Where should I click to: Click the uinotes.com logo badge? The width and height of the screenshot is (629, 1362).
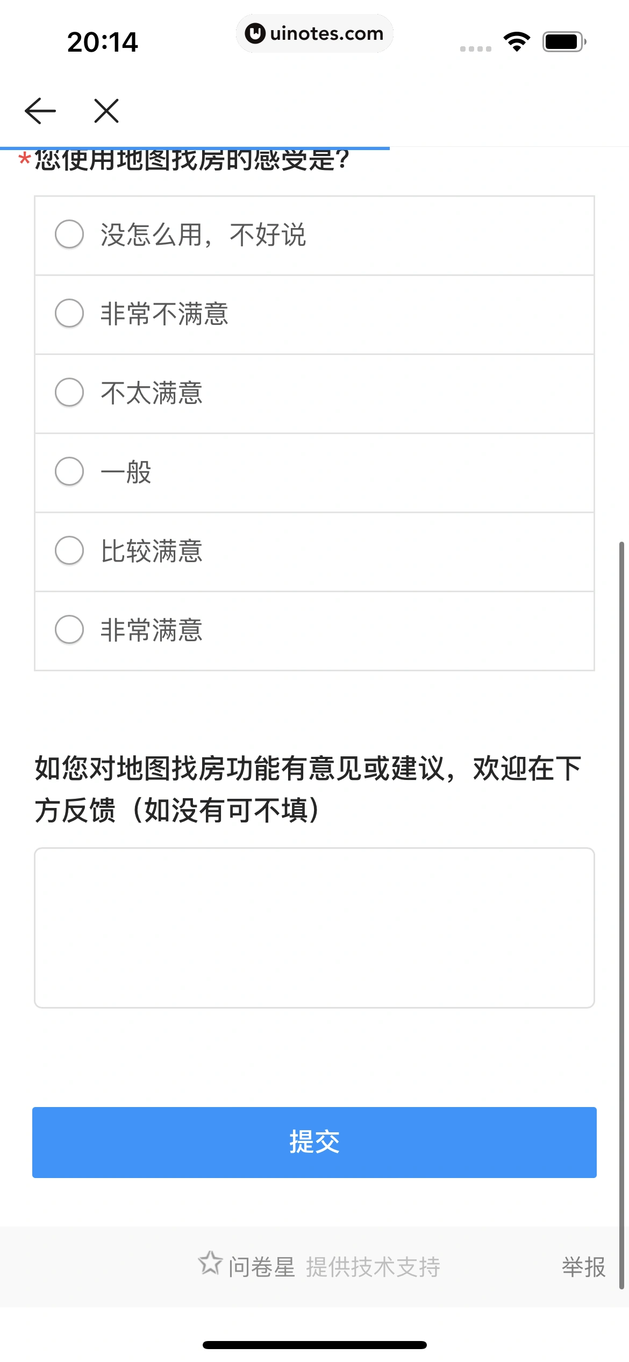pos(314,33)
